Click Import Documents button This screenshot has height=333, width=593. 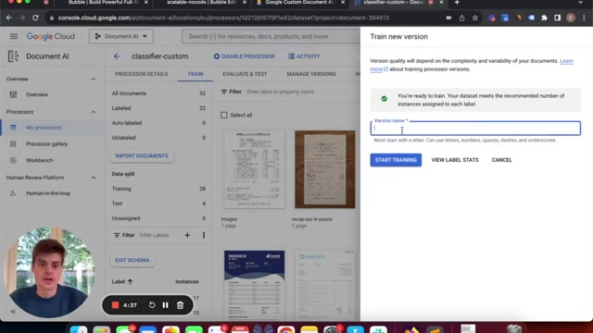(142, 155)
